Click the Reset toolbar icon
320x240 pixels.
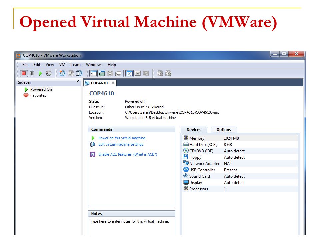click(x=49, y=73)
